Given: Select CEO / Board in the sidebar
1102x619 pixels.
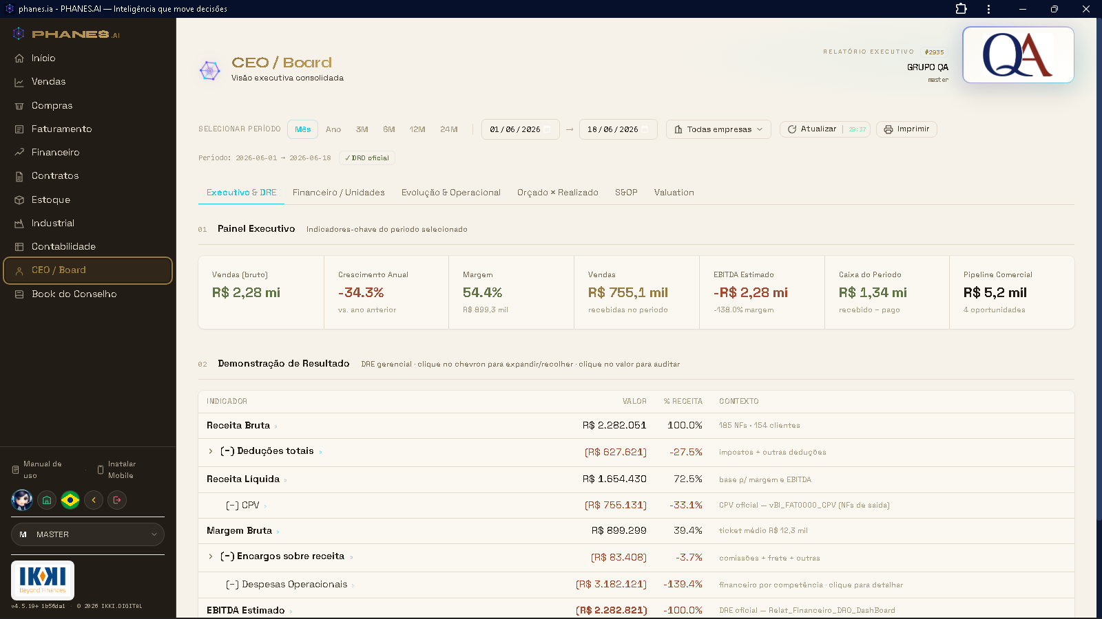Looking at the screenshot, I should click(x=87, y=270).
